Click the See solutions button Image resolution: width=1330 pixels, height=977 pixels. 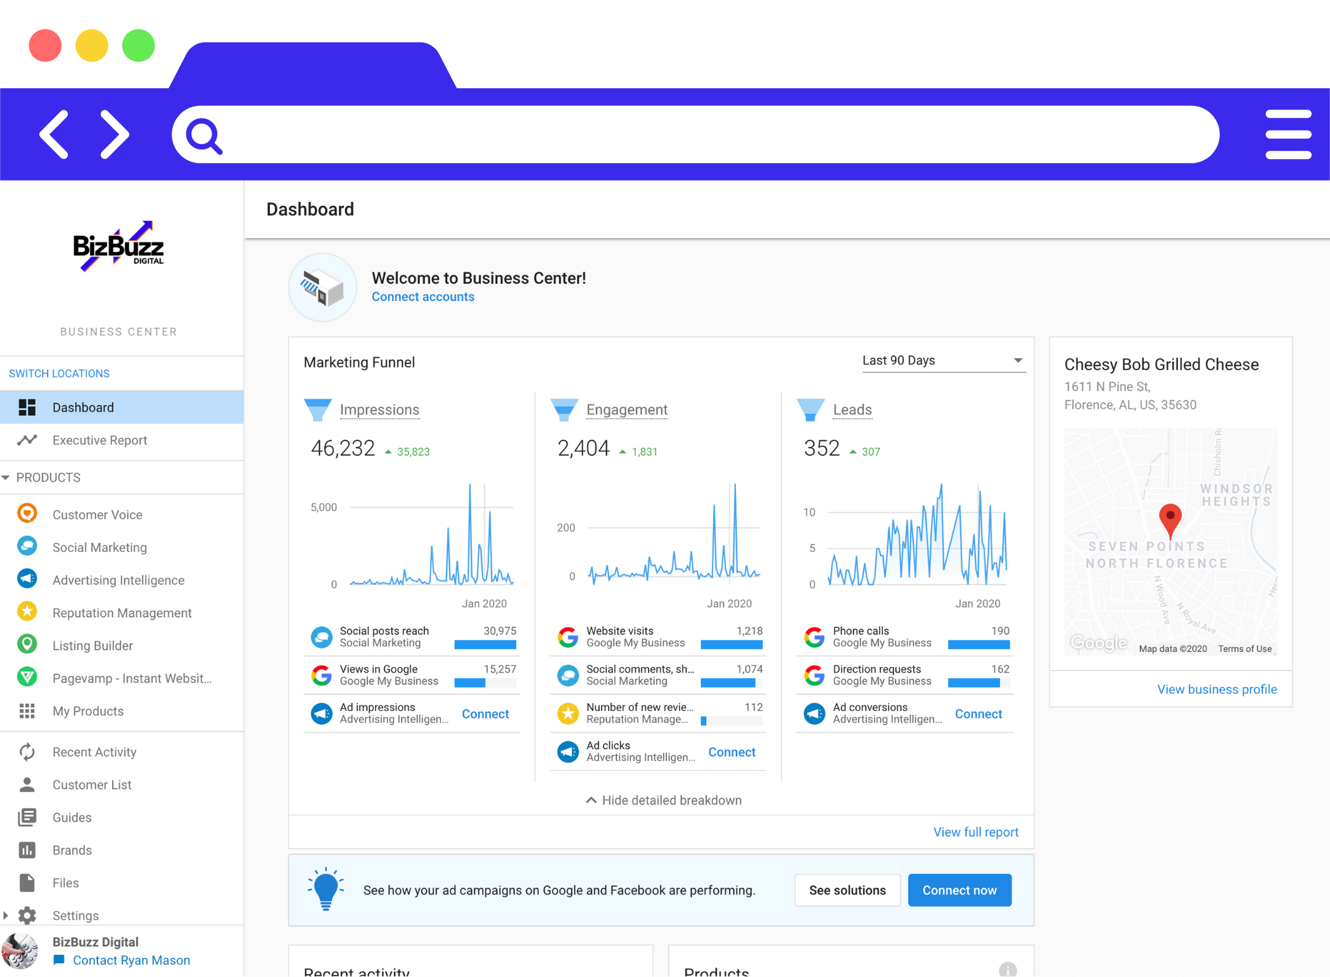pyautogui.click(x=847, y=890)
